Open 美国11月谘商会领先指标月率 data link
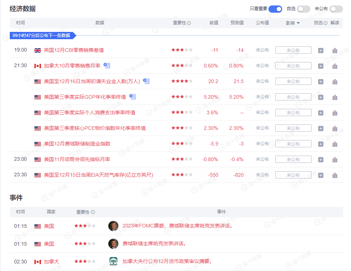Screen dimensions: 351x271 tap(77, 159)
